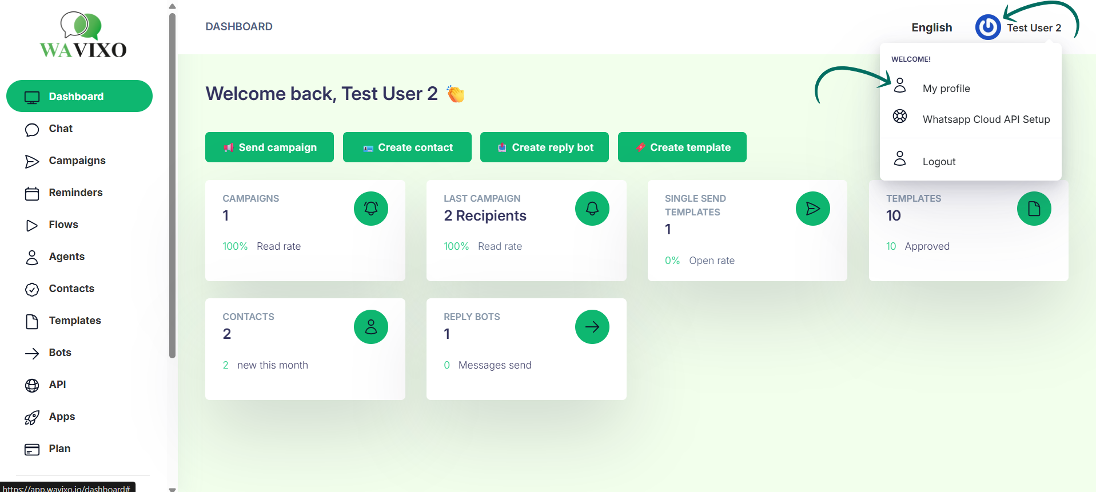This screenshot has height=492, width=1096.
Task: Go to Agents in the sidebar
Action: coord(66,257)
